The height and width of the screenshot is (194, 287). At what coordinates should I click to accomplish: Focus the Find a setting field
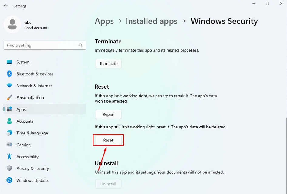41,45
